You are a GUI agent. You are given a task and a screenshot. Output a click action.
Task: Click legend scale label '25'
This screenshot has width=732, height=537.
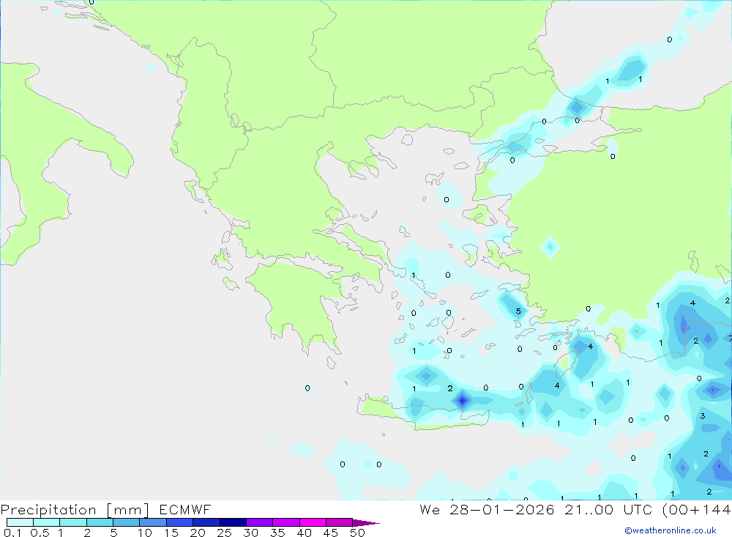(x=224, y=533)
